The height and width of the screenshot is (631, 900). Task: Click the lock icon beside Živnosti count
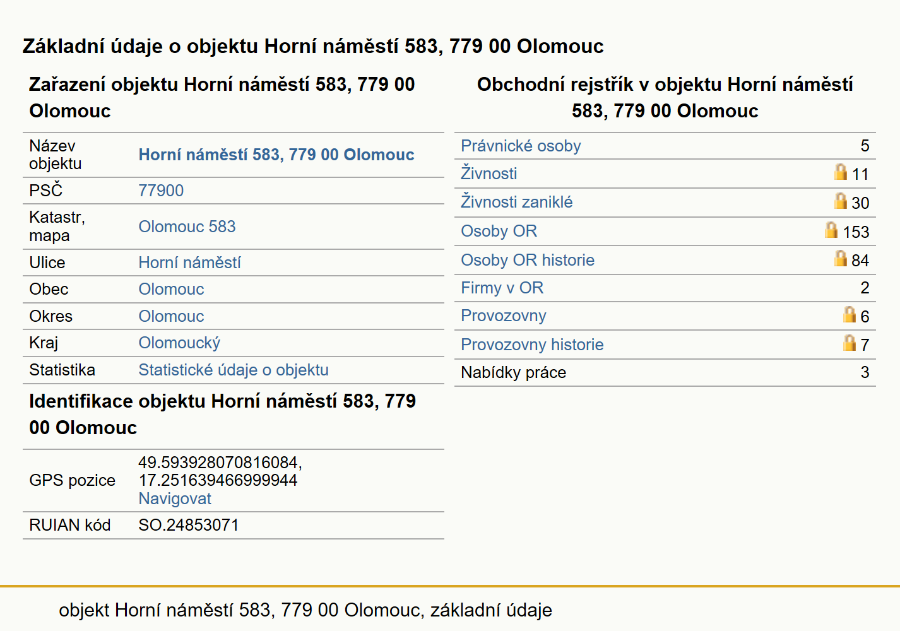click(x=840, y=172)
